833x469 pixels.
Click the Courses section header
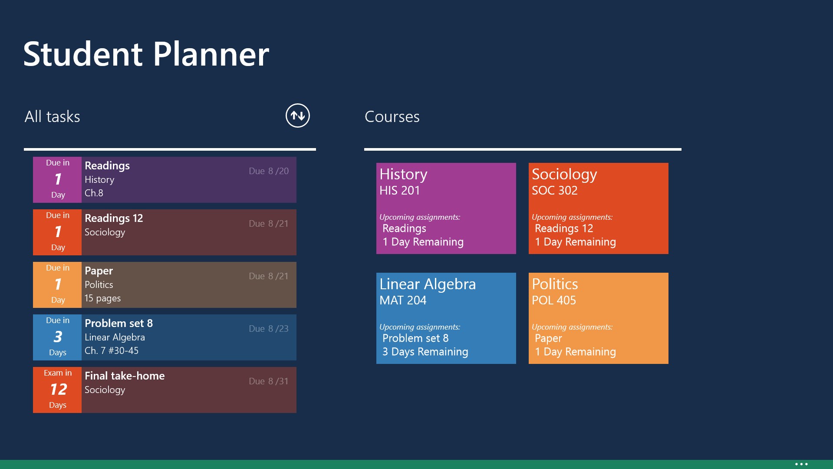coord(392,116)
